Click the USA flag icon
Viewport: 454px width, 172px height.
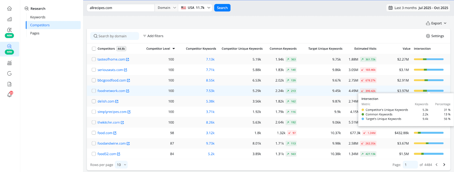point(184,8)
